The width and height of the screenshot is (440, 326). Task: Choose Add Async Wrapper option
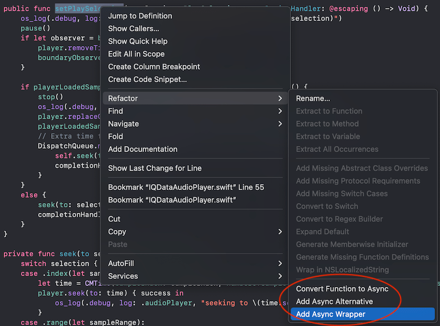331,314
